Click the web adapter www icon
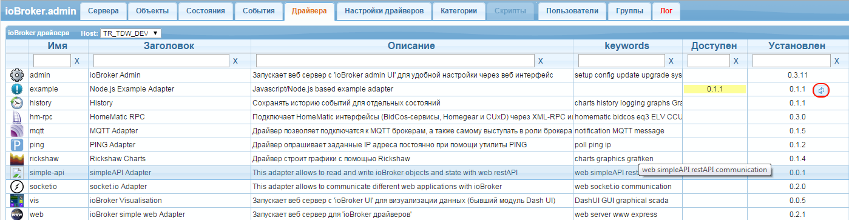The image size is (849, 220). [x=17, y=214]
